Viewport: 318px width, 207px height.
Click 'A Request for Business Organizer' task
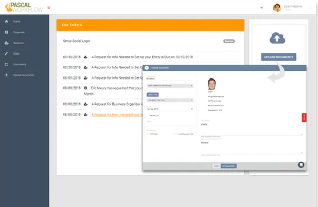coord(117,104)
